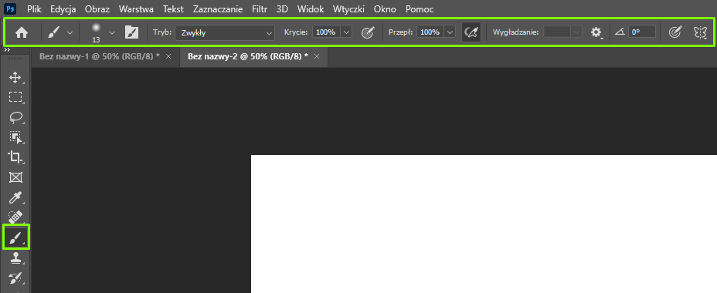The width and height of the screenshot is (717, 293).
Task: Click the Home icon in options bar
Action: (x=22, y=32)
